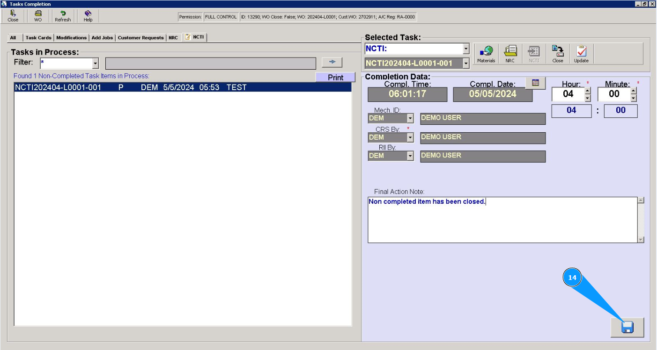This screenshot has height=350, width=657.
Task: Switch to the All tab
Action: 13,37
